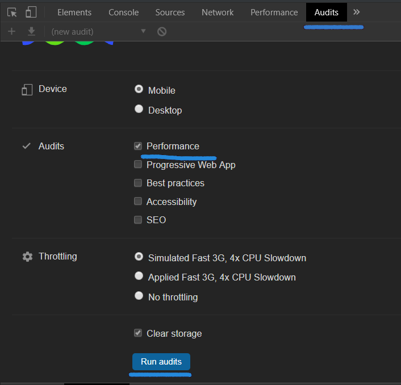Go to the Network tab

[x=218, y=12]
